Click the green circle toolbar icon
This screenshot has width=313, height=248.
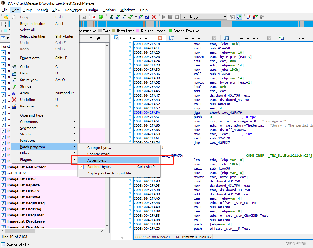(x=101, y=17)
